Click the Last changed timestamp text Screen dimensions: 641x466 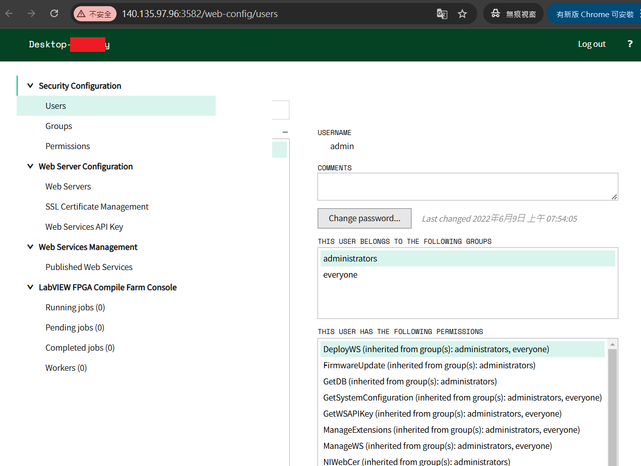coord(499,219)
